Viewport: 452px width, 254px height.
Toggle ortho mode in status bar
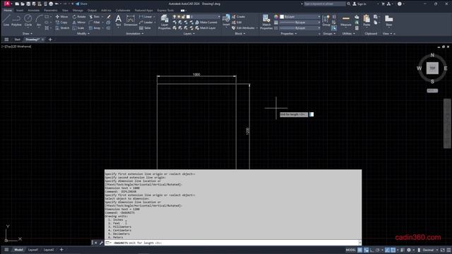coord(372,250)
